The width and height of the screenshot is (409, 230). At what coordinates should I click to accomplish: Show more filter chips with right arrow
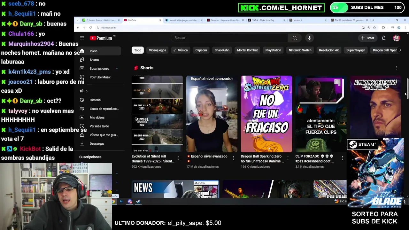(400, 50)
